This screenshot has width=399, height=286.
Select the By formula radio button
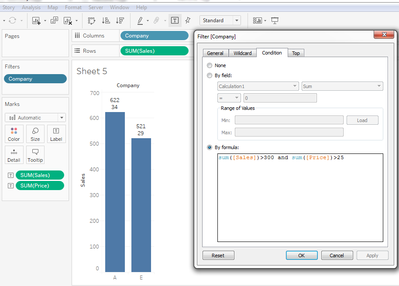click(210, 147)
